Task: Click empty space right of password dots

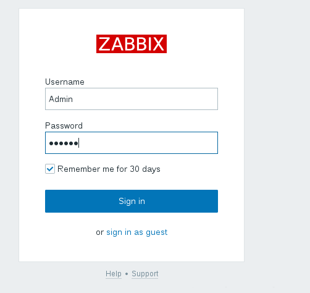Action: click(x=148, y=143)
